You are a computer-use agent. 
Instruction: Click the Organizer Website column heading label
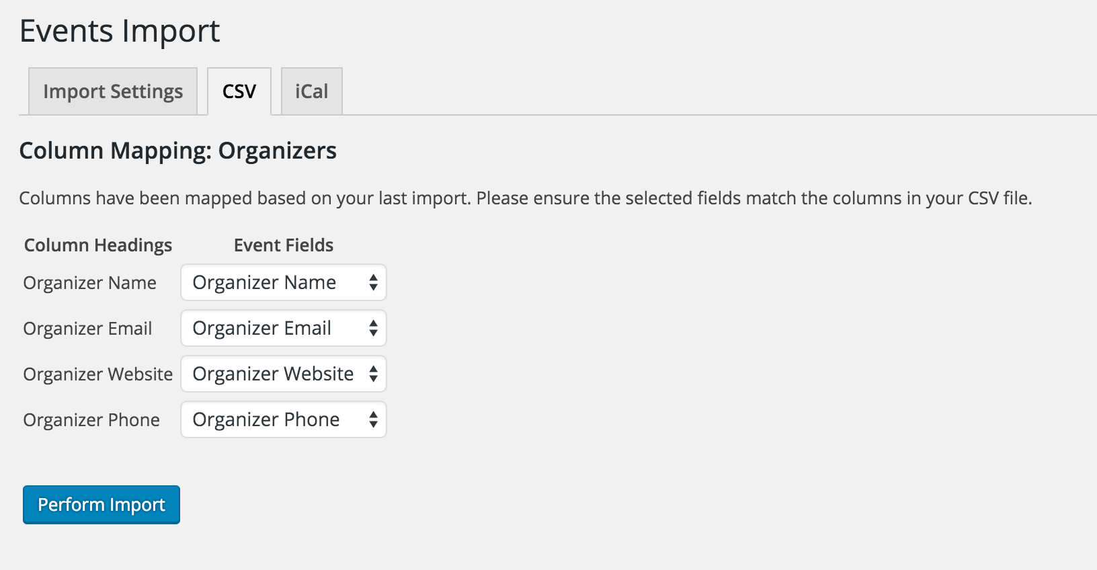[x=98, y=374]
